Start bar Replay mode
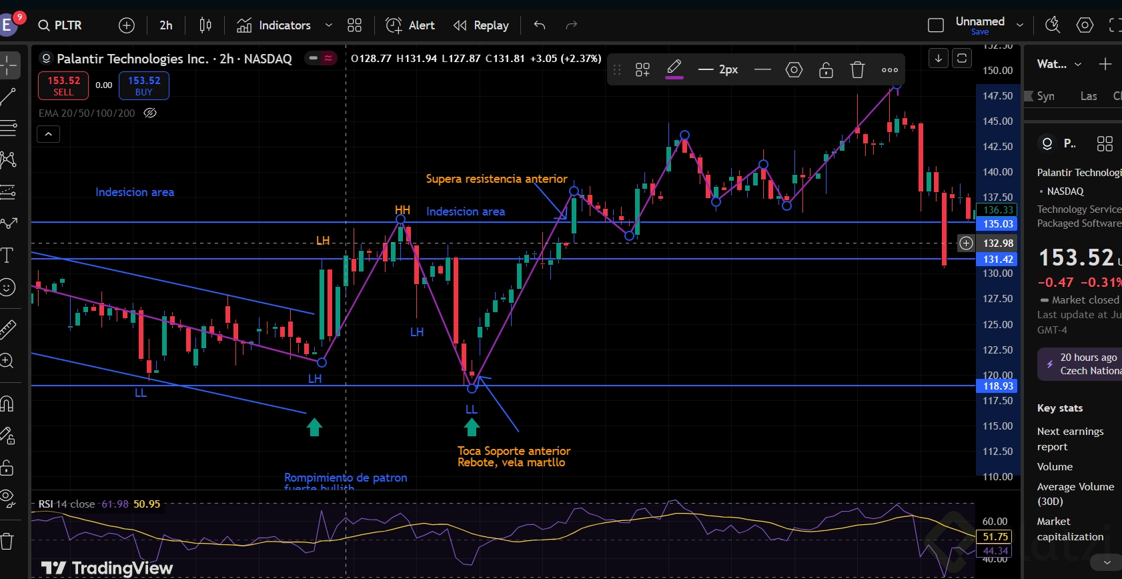 click(x=481, y=25)
